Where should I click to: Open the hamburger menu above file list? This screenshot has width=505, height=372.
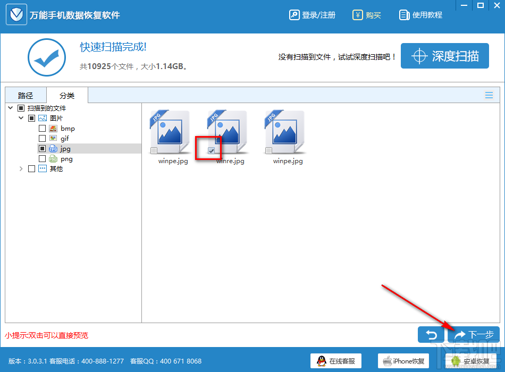tap(489, 95)
